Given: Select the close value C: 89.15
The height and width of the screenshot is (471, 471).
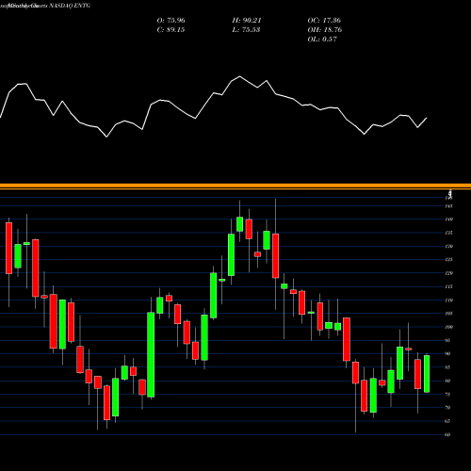Looking at the screenshot, I should coord(171,30).
